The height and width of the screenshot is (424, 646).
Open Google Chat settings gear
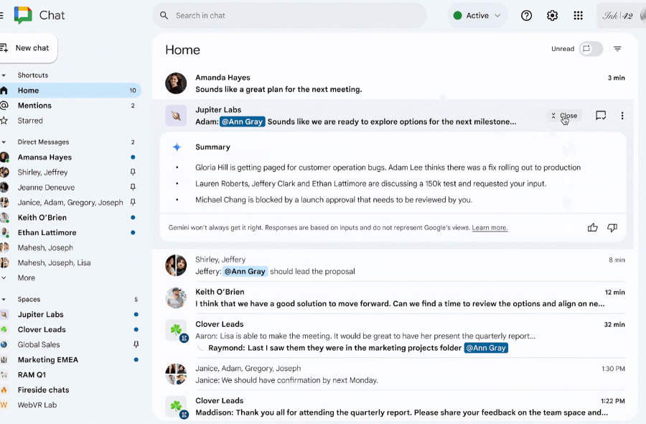[x=552, y=15]
